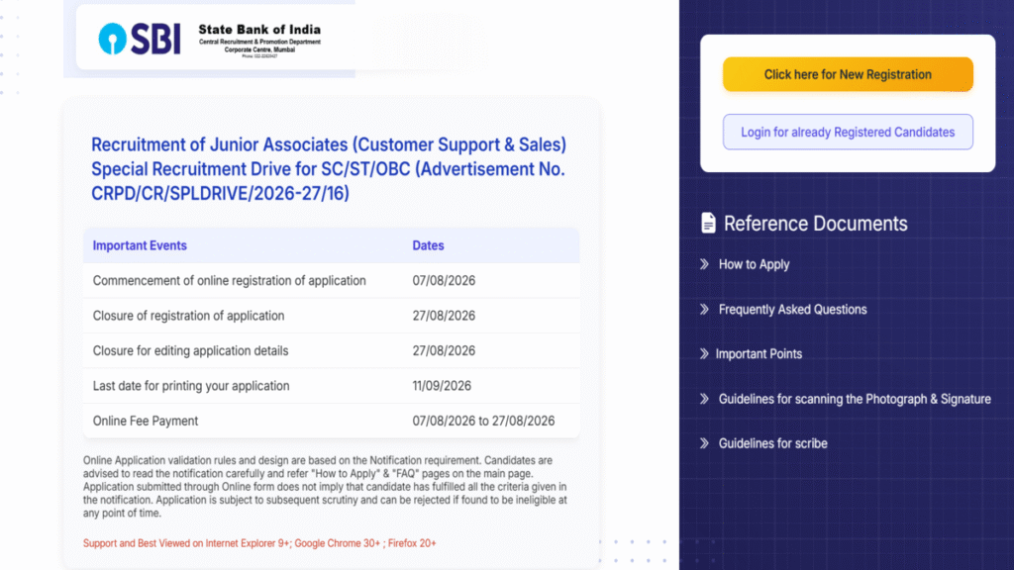Click the browser support notice in red
The width and height of the screenshot is (1014, 570).
[259, 543]
